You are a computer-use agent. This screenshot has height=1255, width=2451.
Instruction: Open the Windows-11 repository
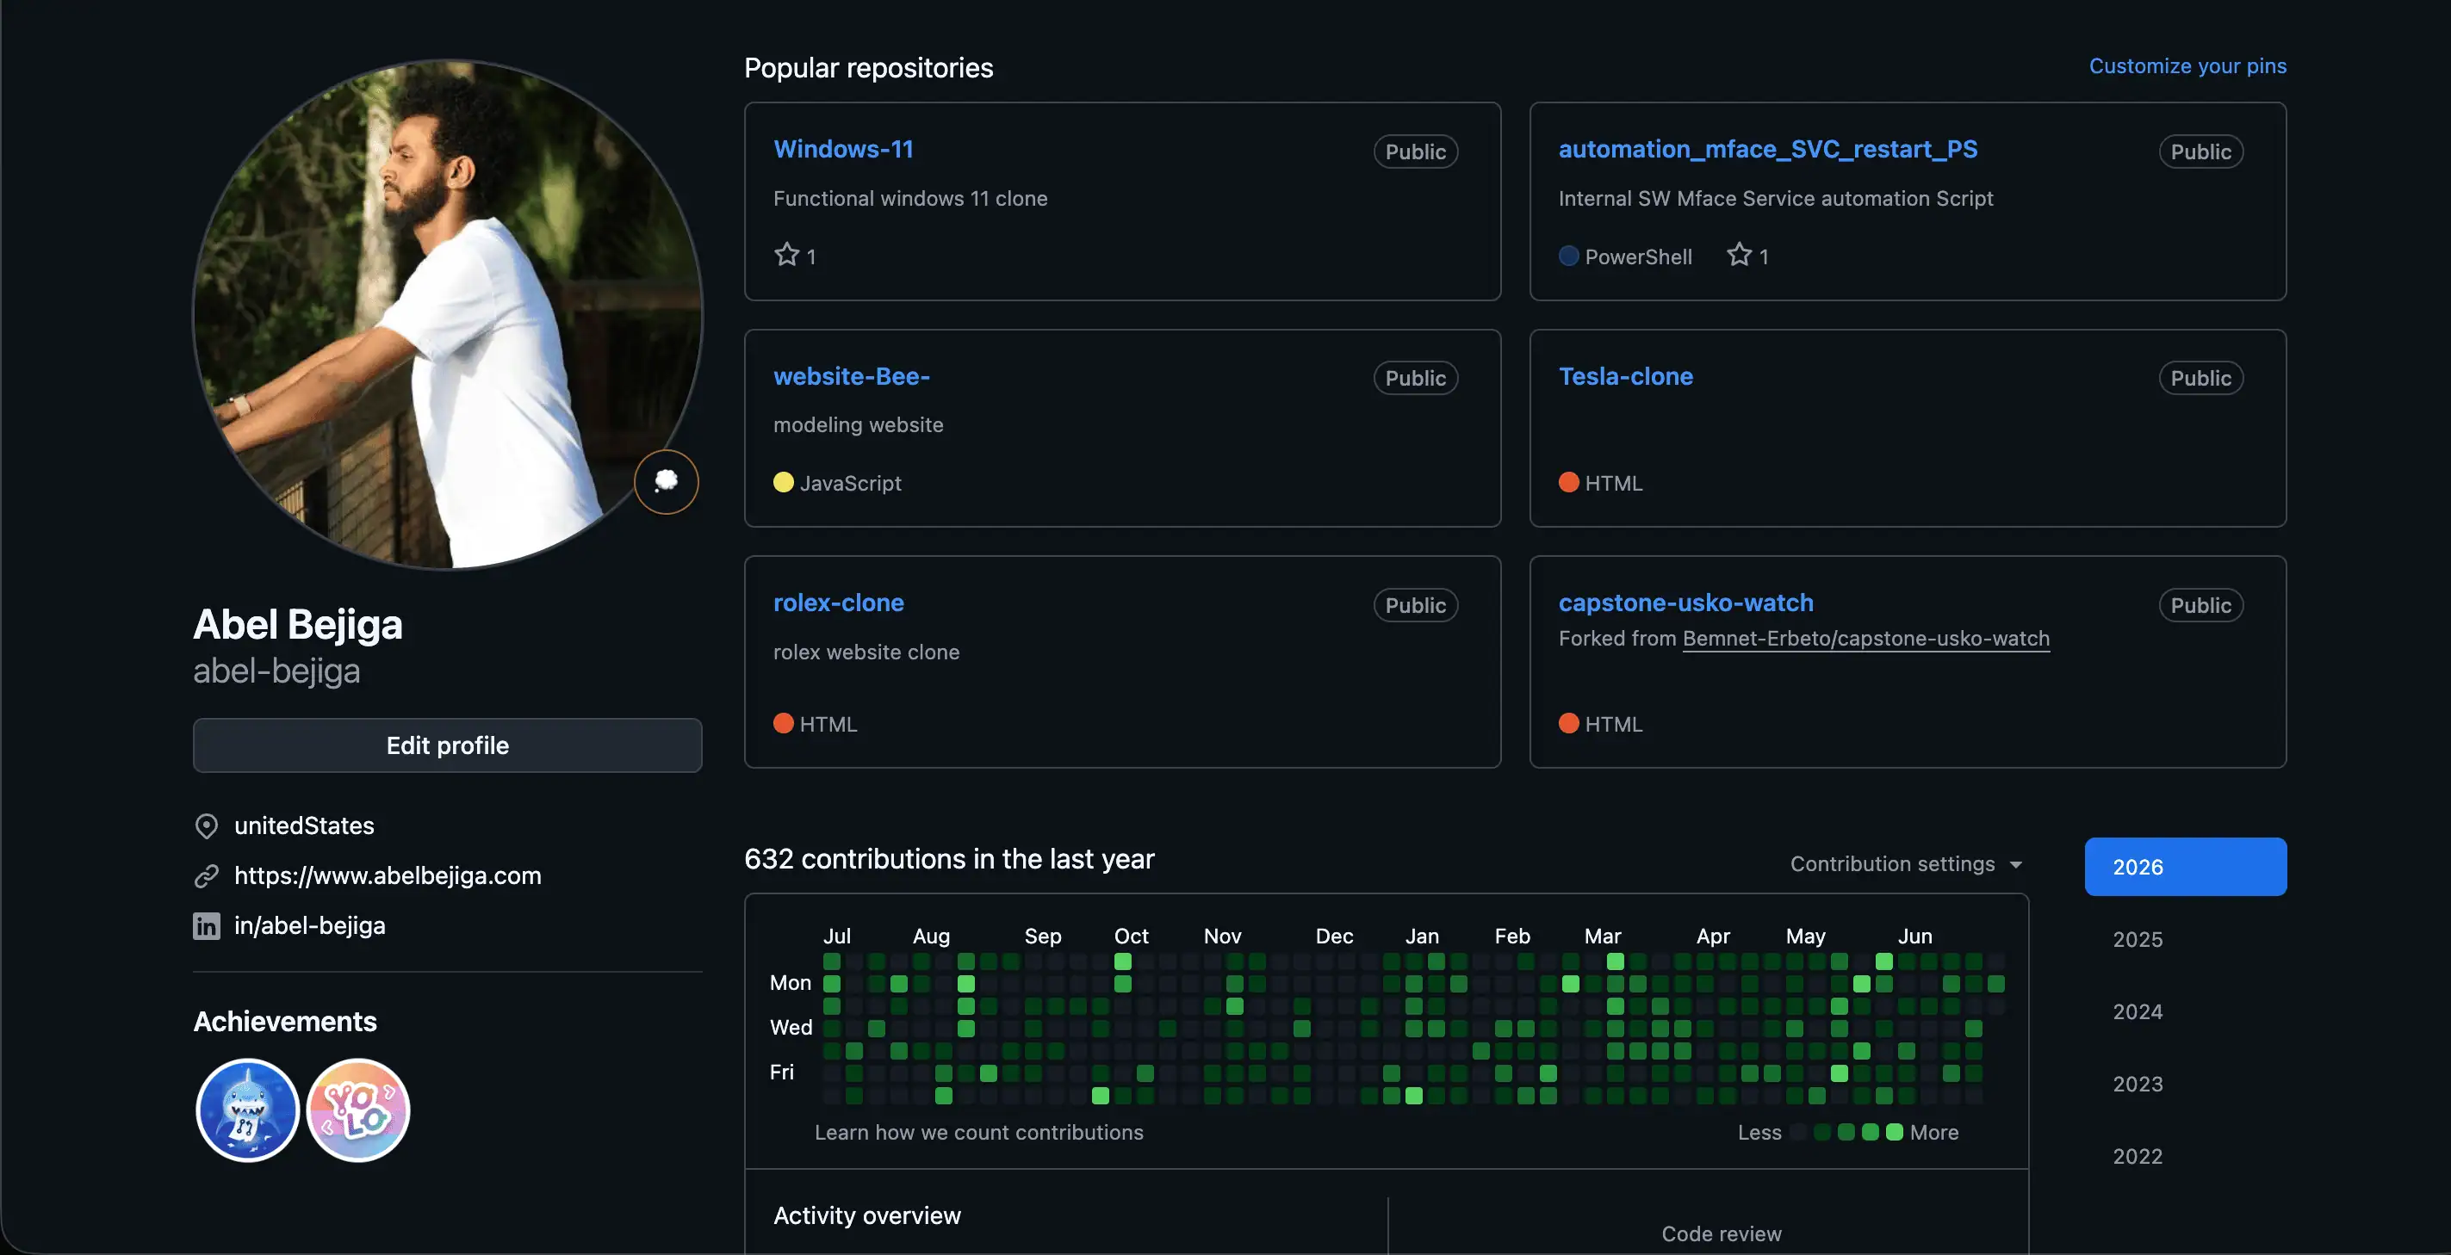(843, 149)
